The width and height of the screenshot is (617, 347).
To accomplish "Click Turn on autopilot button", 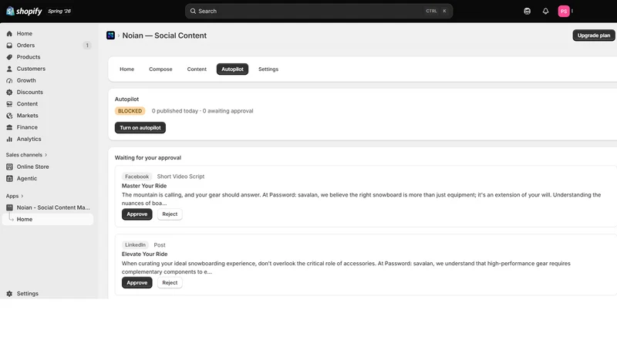I will click(140, 127).
